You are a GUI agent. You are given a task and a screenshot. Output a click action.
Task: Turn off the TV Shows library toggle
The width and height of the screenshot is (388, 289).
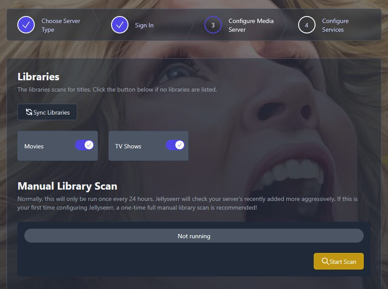175,145
